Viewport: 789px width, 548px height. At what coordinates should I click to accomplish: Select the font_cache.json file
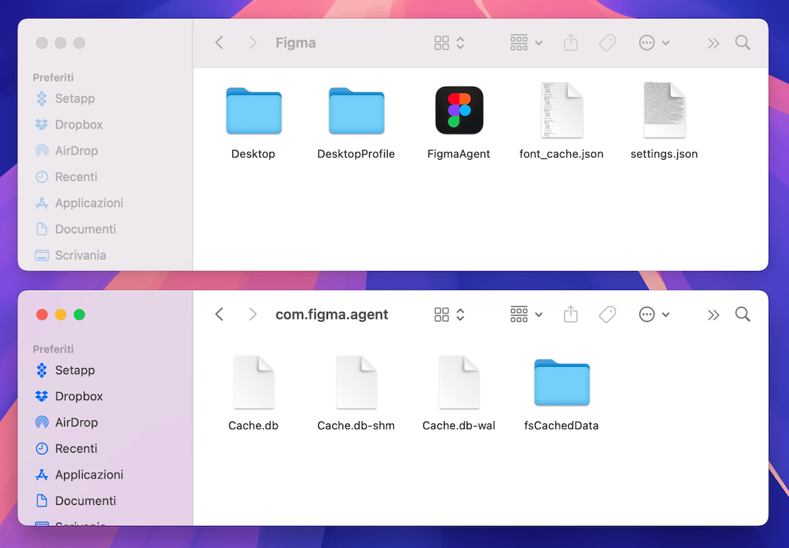[x=561, y=110]
